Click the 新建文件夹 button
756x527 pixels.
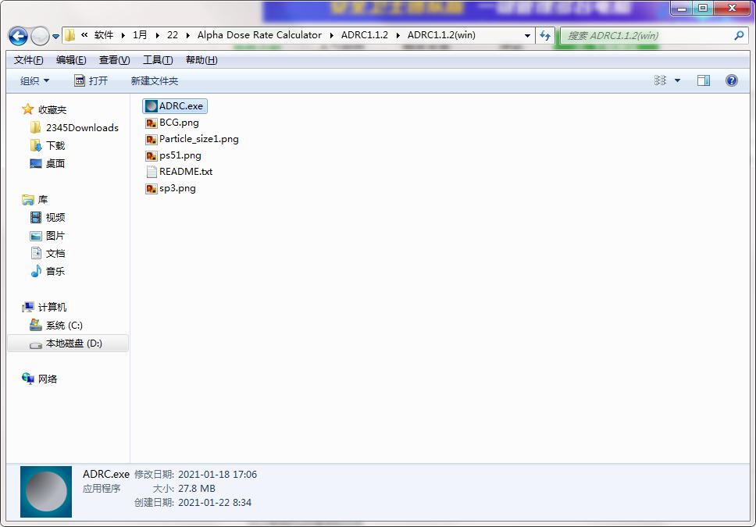[x=154, y=81]
